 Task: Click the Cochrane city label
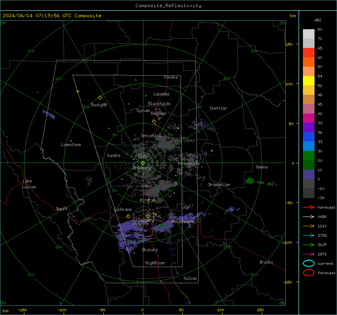coord(122,209)
